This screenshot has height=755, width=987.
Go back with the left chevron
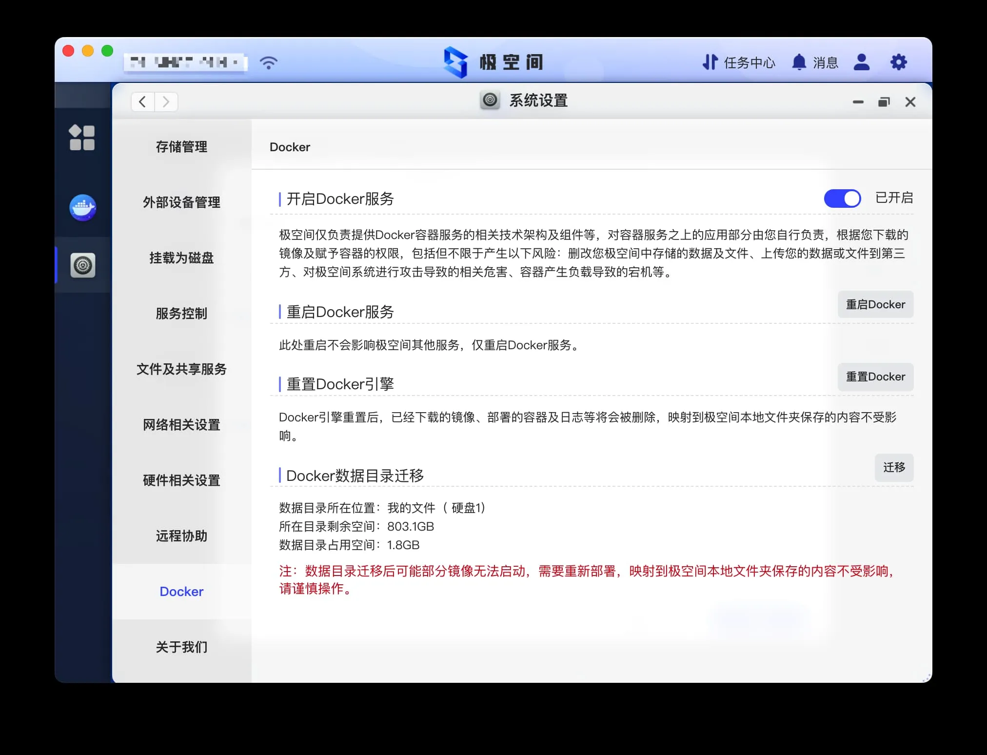coord(142,102)
